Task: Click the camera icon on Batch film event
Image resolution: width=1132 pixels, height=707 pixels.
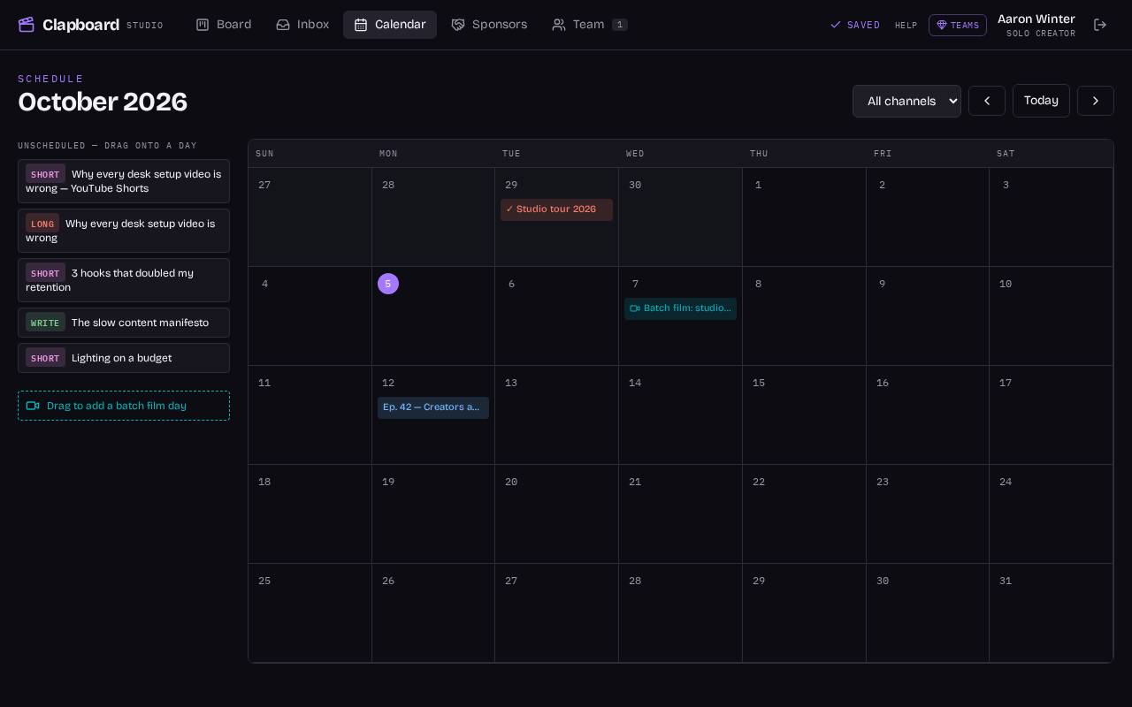Action: (635, 308)
